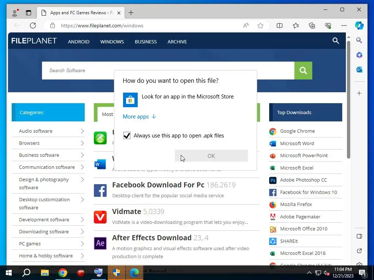Check Always use this app checkbox

(x=127, y=136)
